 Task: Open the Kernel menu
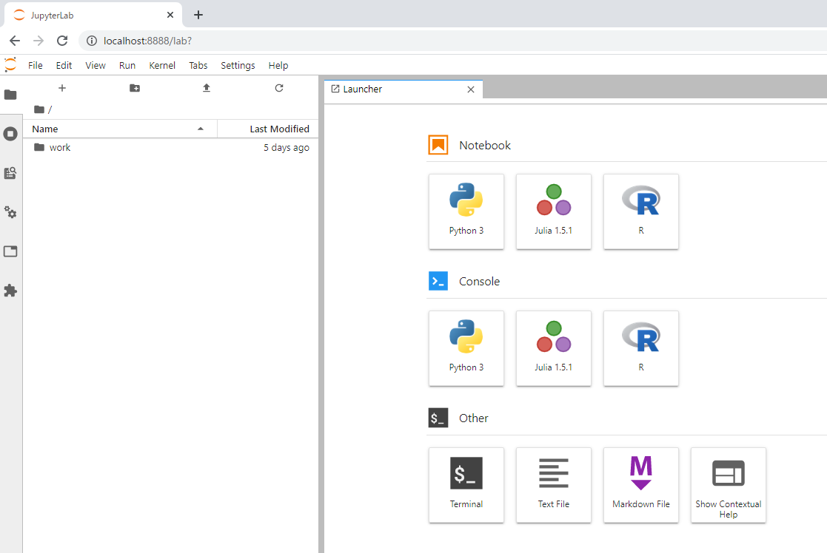click(x=162, y=65)
